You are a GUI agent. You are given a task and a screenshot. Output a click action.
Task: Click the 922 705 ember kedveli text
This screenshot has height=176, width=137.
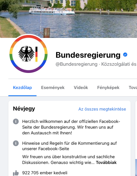point(45,173)
